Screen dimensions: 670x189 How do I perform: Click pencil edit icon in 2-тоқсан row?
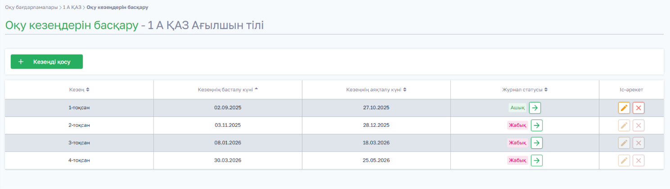coord(624,125)
